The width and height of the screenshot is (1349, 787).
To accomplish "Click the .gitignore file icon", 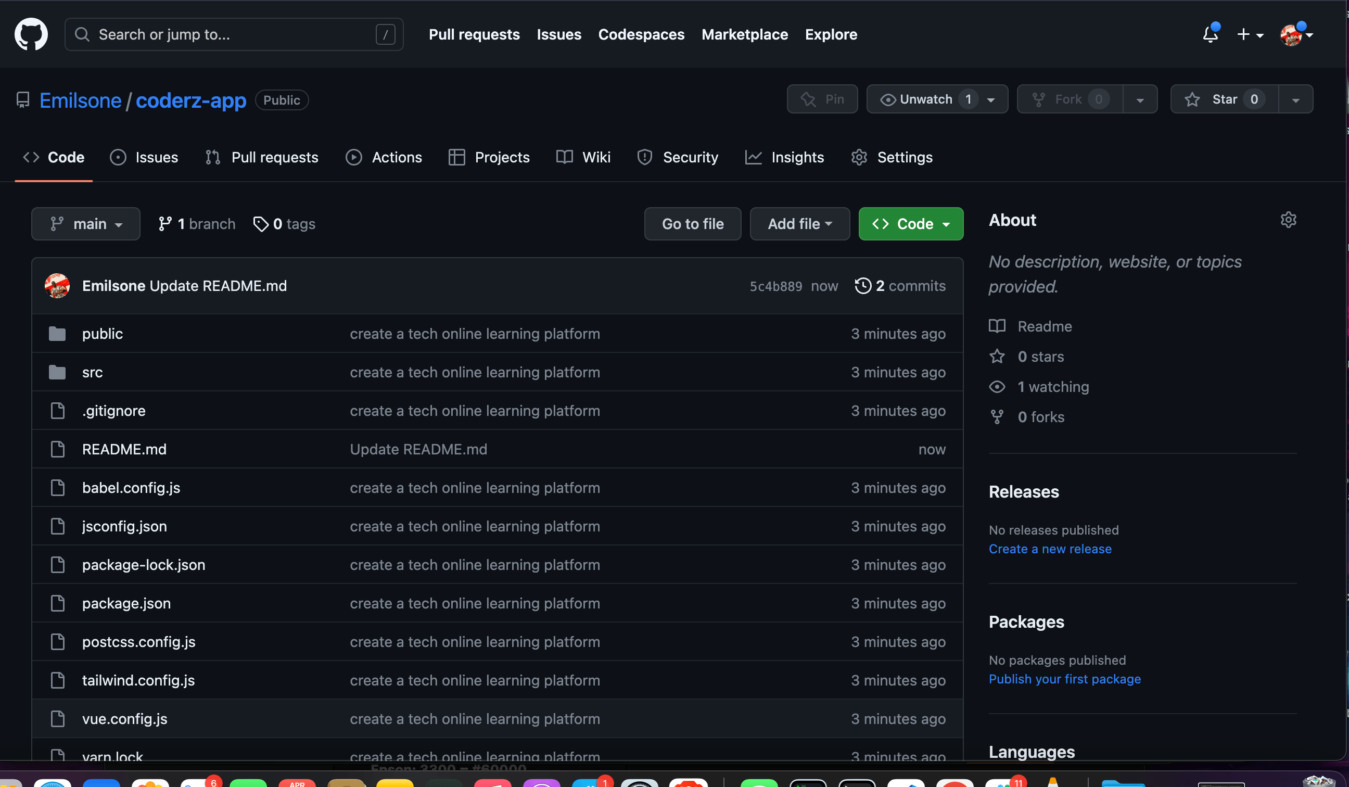I will 57,411.
